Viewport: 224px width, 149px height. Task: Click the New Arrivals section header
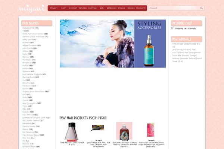tap(187, 39)
